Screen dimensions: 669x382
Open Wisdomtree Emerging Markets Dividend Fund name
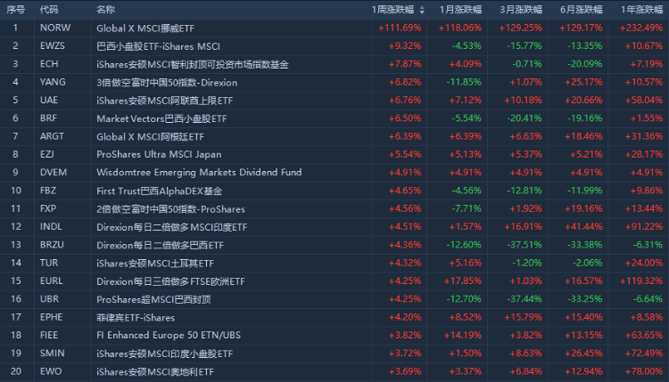pyautogui.click(x=199, y=173)
